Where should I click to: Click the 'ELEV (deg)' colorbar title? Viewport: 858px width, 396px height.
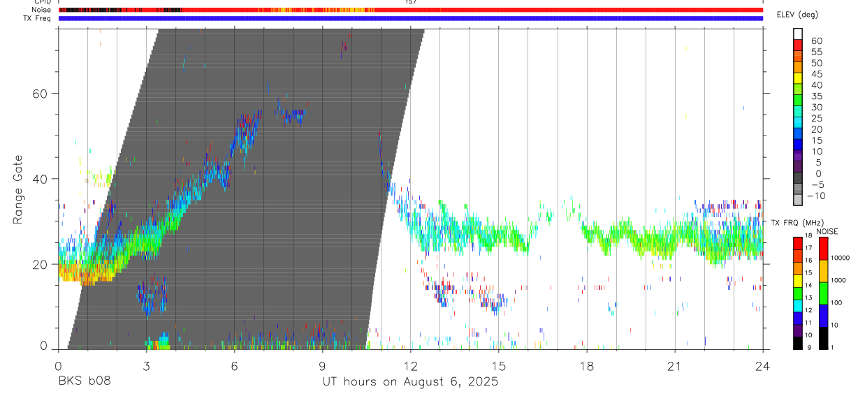click(797, 15)
